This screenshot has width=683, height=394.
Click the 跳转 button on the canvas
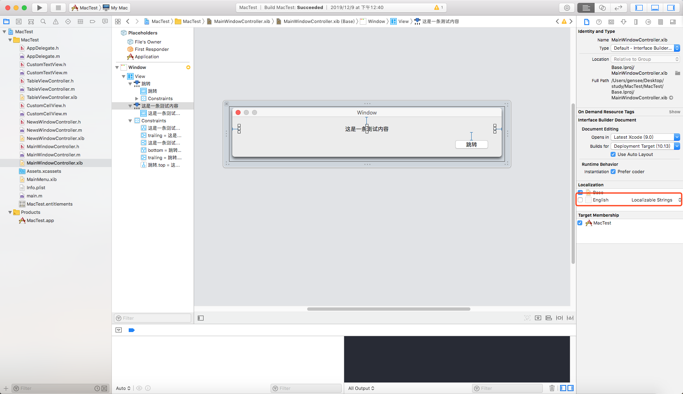(x=472, y=144)
